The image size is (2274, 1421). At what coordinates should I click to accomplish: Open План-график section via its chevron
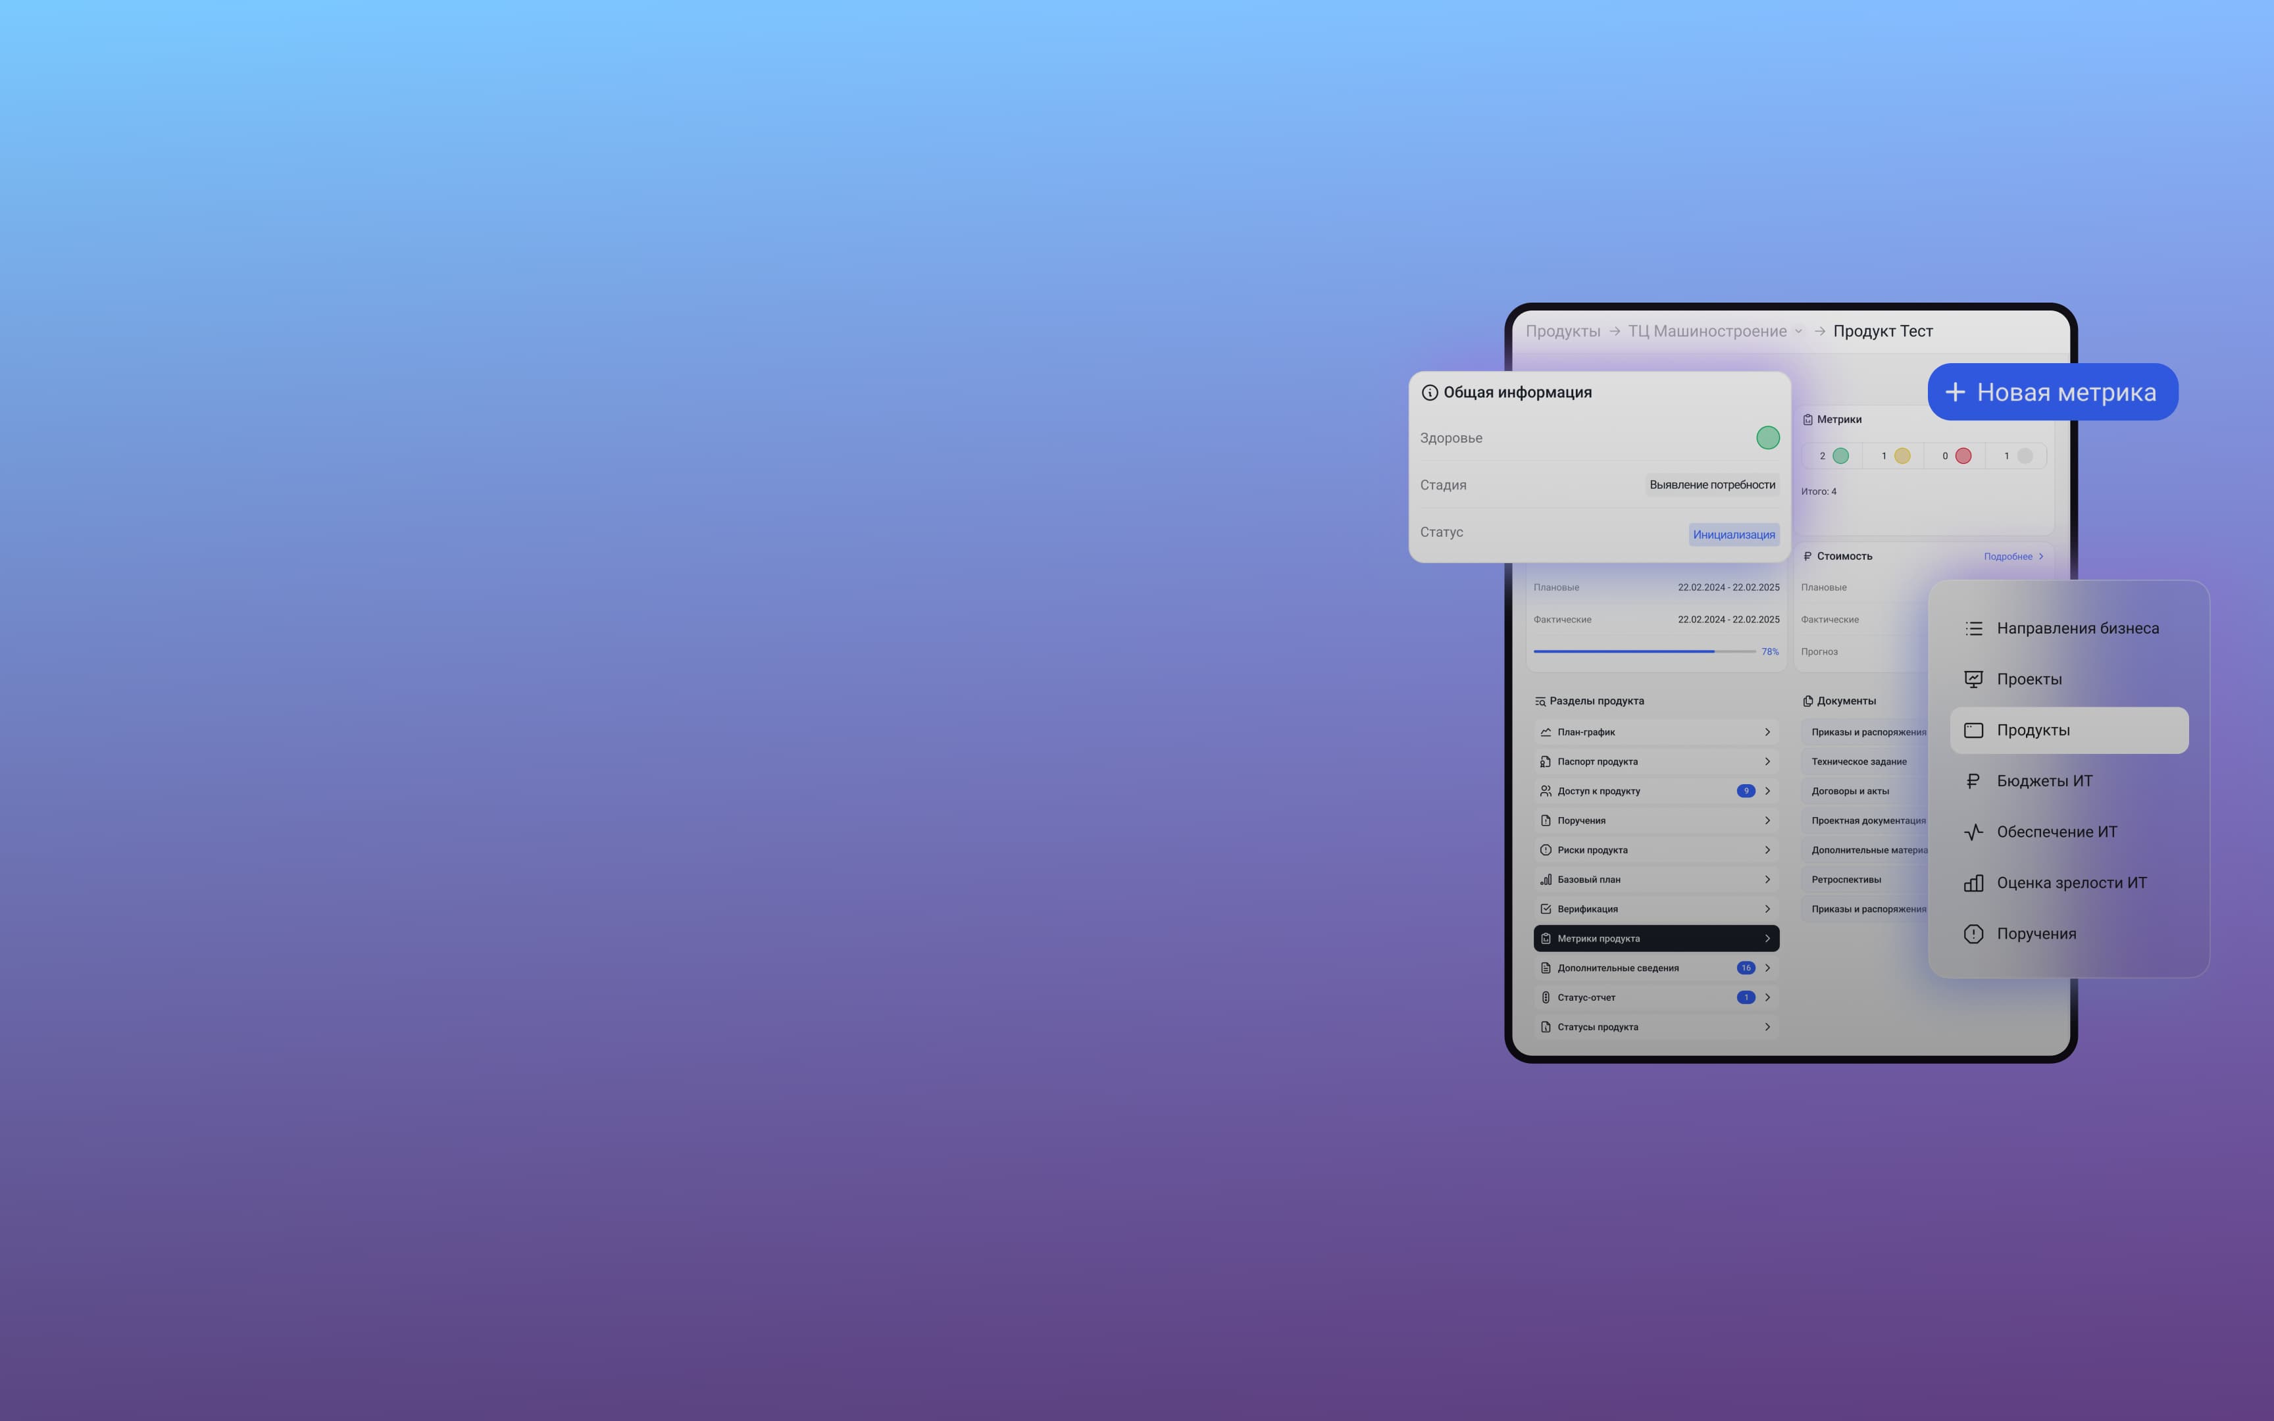(1767, 732)
